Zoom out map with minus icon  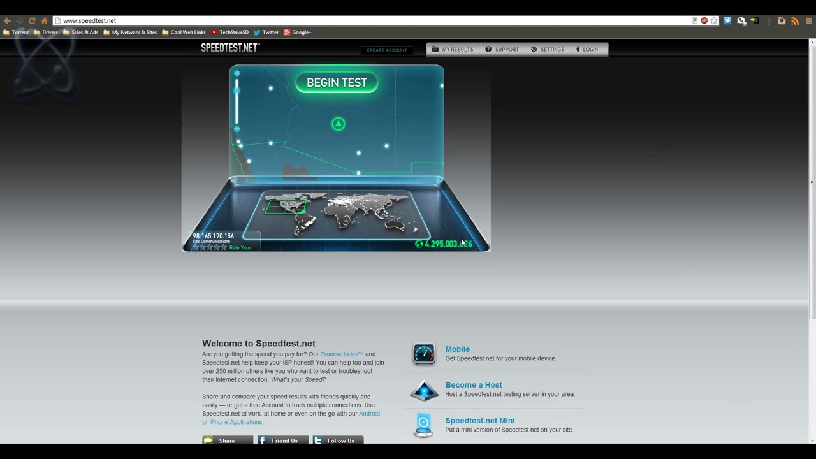tap(237, 129)
